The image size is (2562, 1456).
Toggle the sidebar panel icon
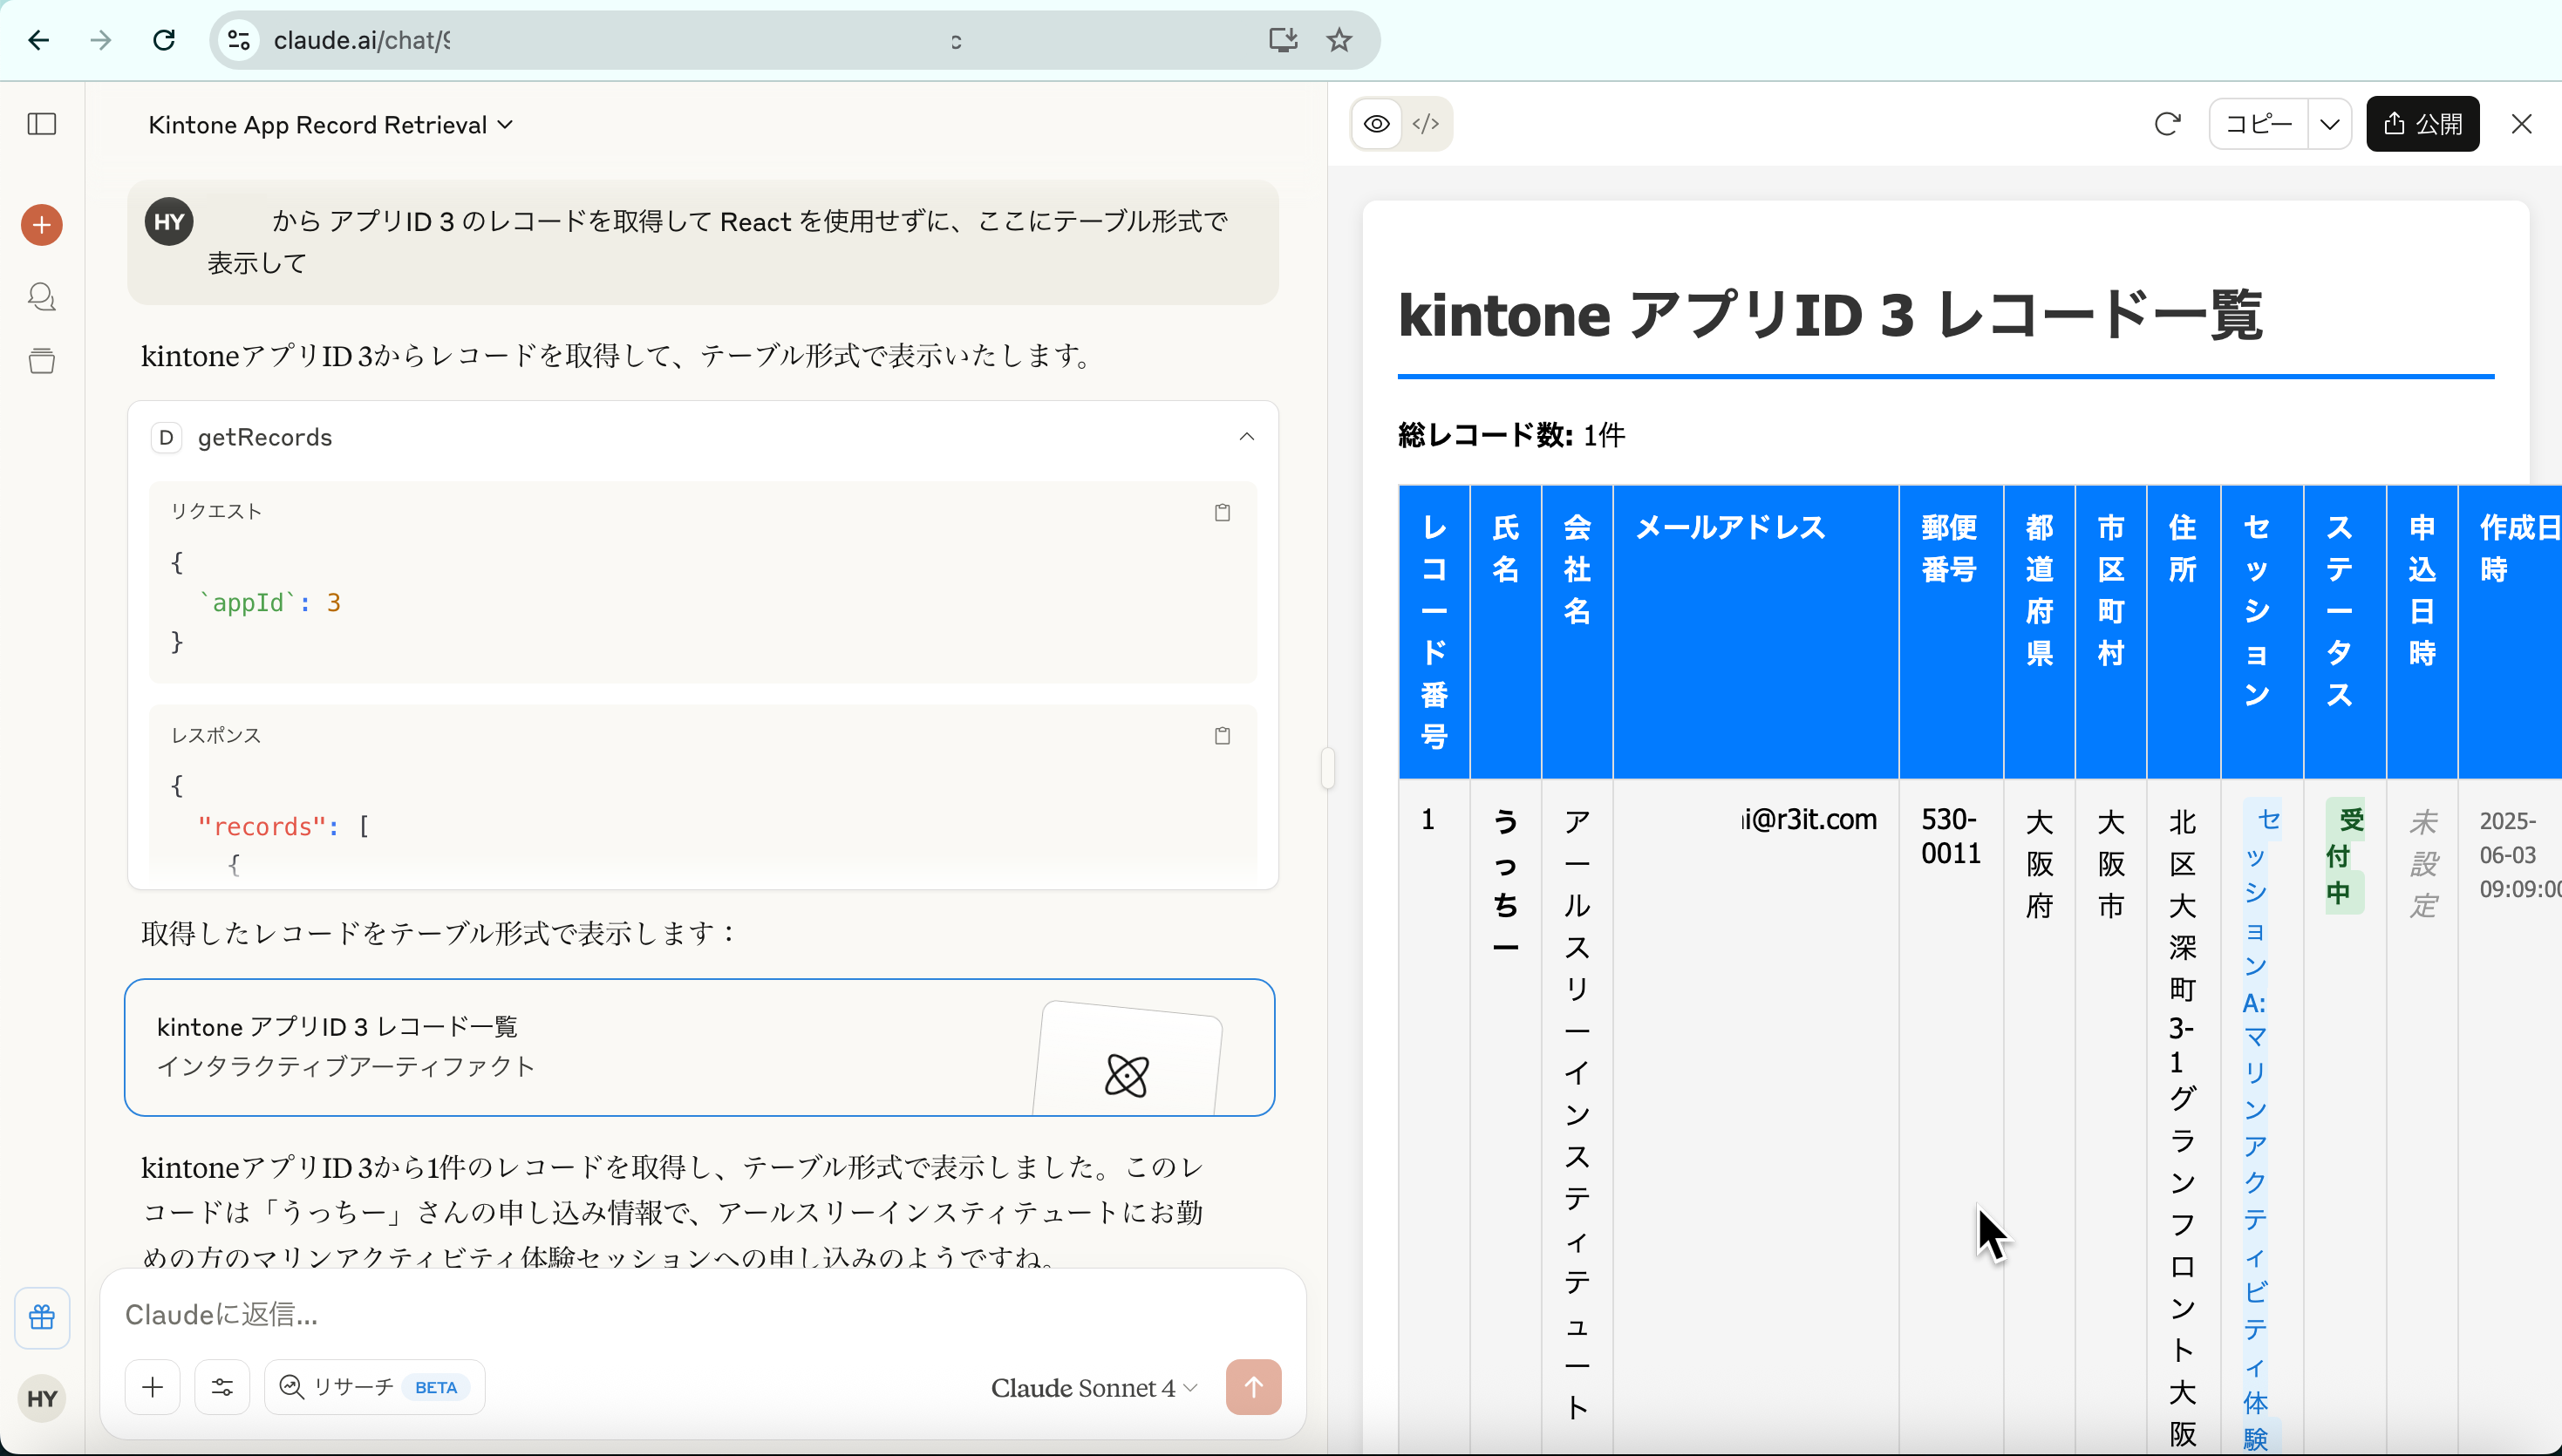click(x=39, y=124)
